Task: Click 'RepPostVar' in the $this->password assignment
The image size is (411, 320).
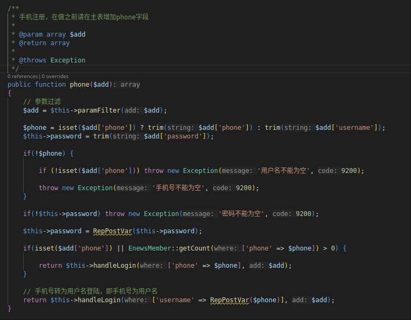Action: [x=113, y=231]
